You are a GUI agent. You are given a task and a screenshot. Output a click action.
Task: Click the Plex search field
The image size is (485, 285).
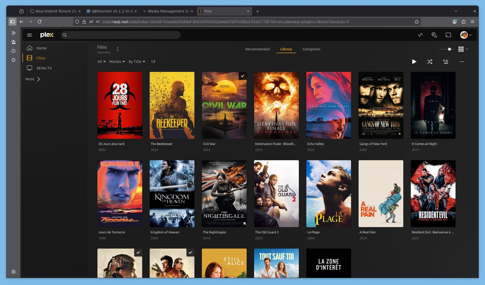pyautogui.click(x=121, y=35)
